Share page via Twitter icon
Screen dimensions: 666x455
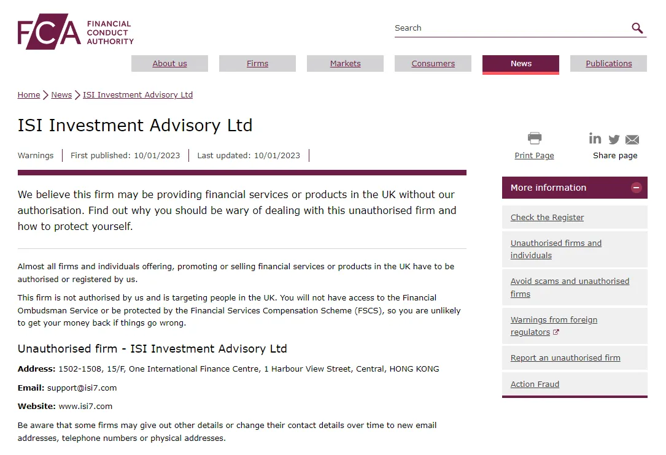click(614, 139)
